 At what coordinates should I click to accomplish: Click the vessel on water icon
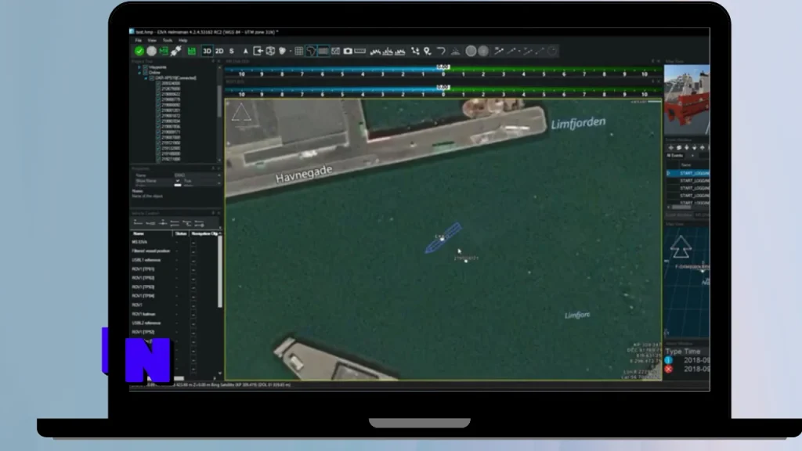[x=455, y=51]
